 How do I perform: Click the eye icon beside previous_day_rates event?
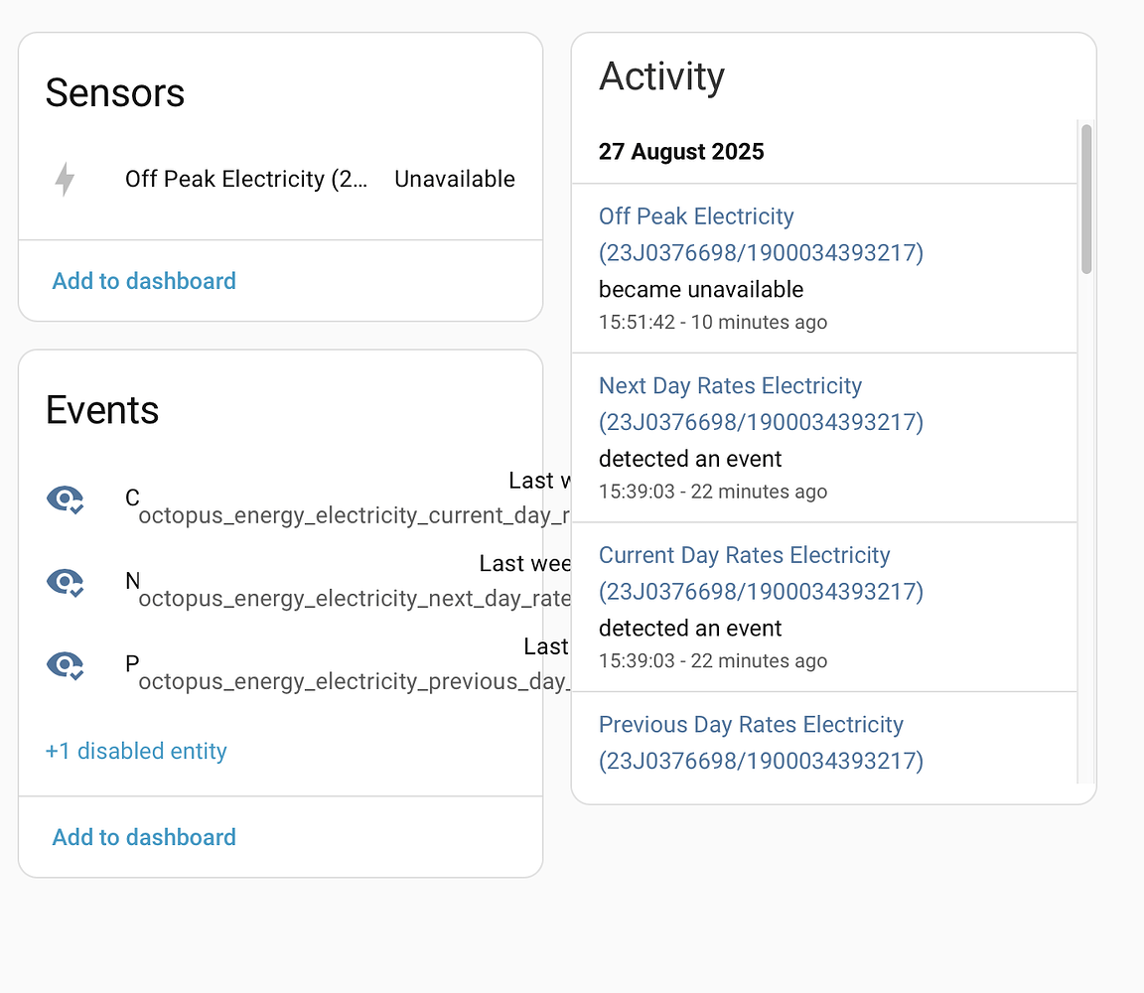click(65, 665)
